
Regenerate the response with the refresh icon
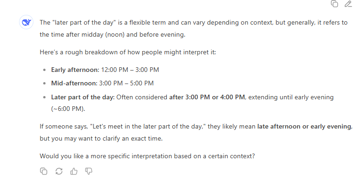click(59, 171)
